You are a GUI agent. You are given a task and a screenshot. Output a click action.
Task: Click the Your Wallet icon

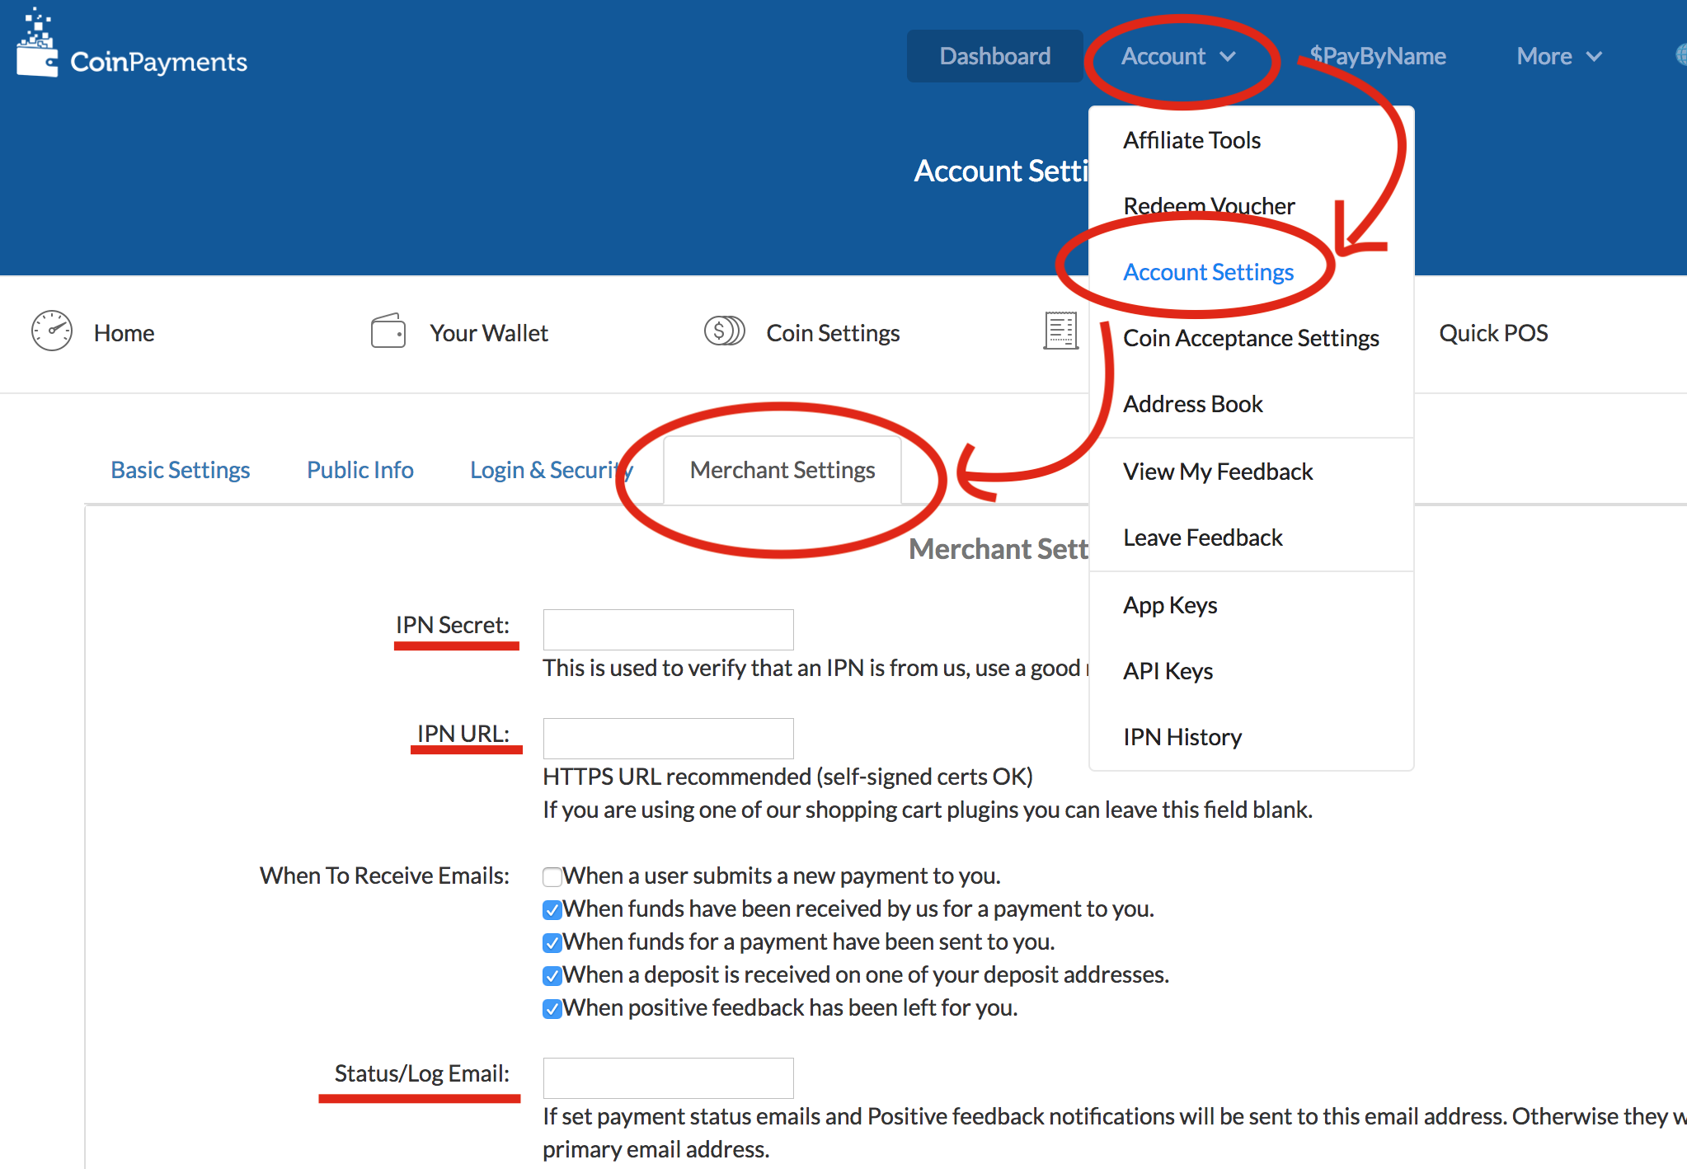[388, 331]
